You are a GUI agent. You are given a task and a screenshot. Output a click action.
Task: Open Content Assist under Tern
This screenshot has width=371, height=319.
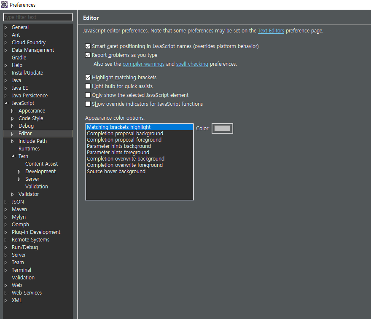[41, 164]
